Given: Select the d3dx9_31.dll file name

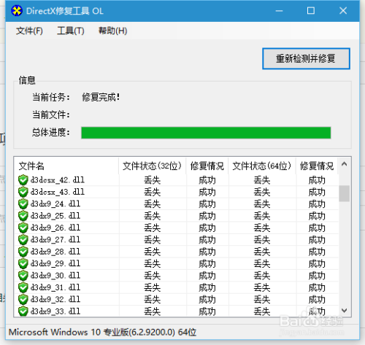Looking at the screenshot, I should click(55, 287).
